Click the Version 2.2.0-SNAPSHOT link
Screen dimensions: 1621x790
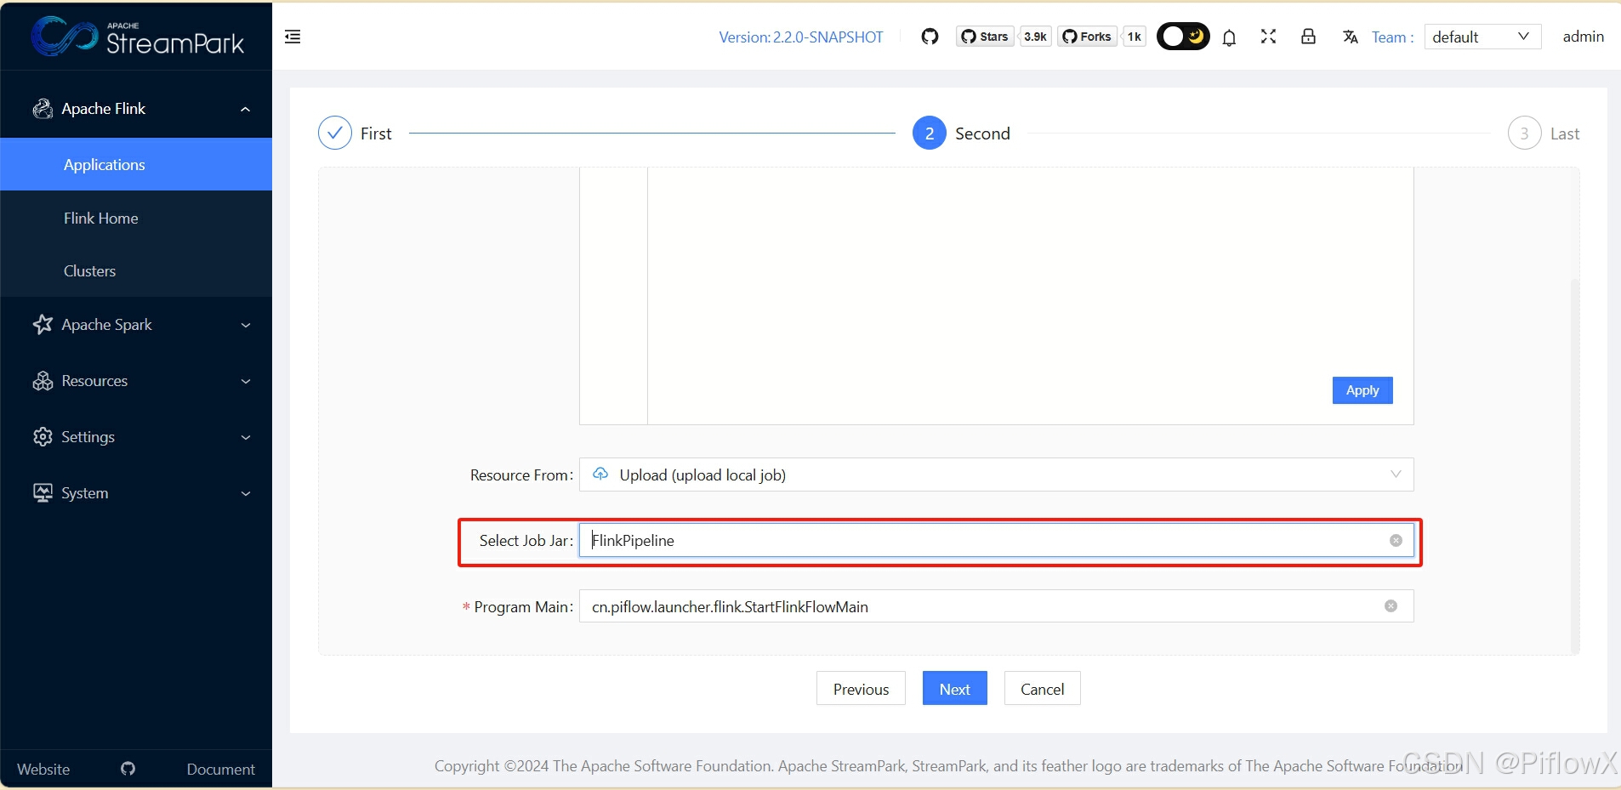800,37
